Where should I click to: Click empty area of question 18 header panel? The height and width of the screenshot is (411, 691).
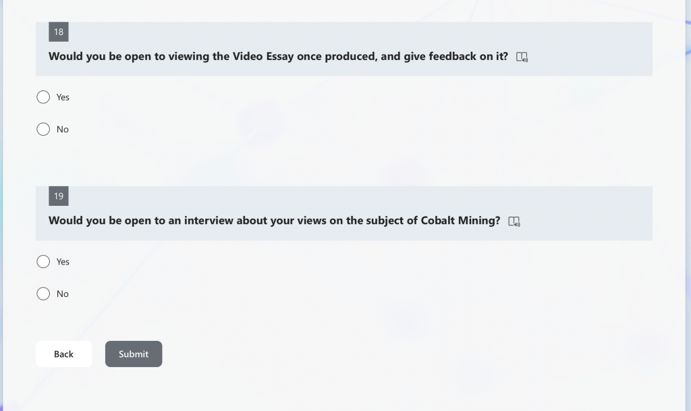[x=590, y=49]
